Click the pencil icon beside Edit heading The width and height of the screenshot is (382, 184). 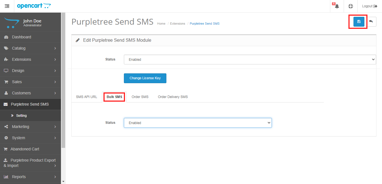tap(78, 40)
